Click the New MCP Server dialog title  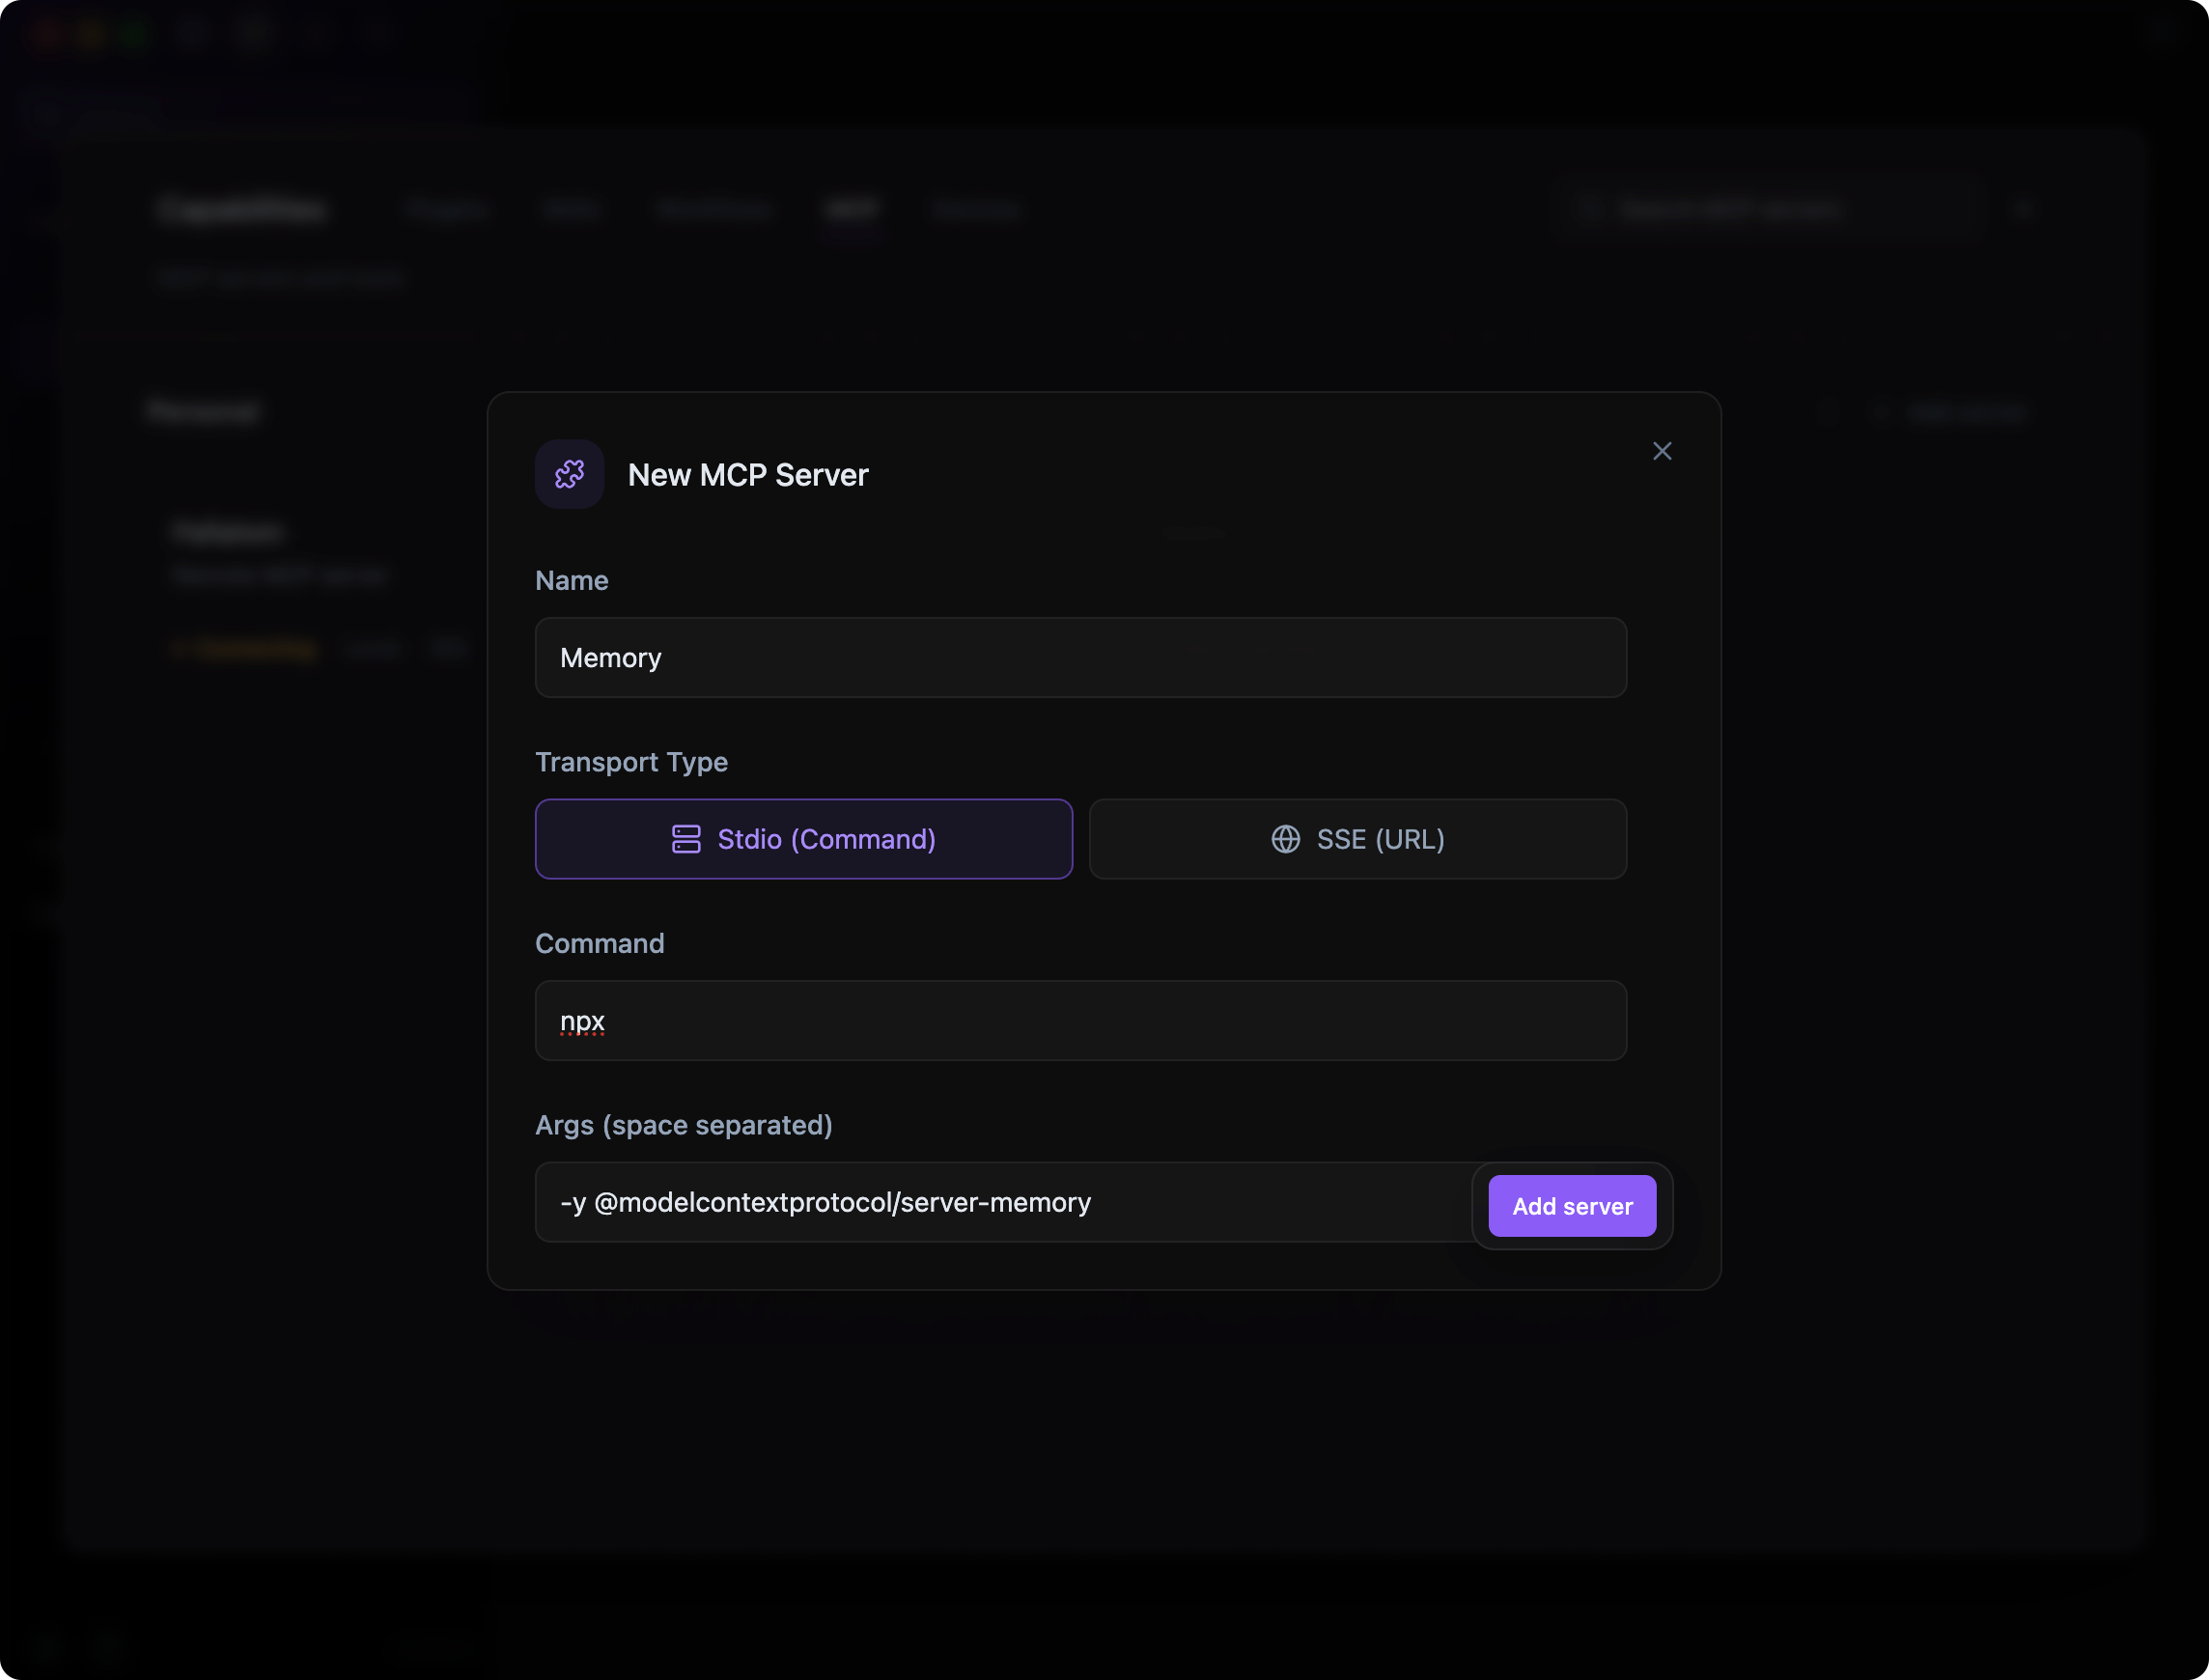pos(748,475)
